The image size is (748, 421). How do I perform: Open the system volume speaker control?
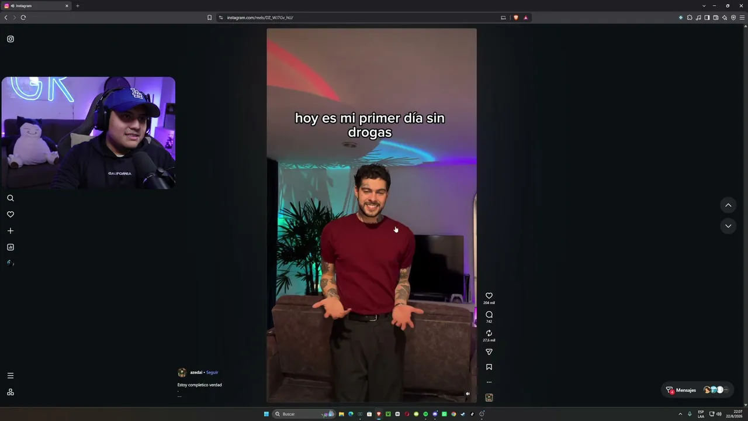719,414
